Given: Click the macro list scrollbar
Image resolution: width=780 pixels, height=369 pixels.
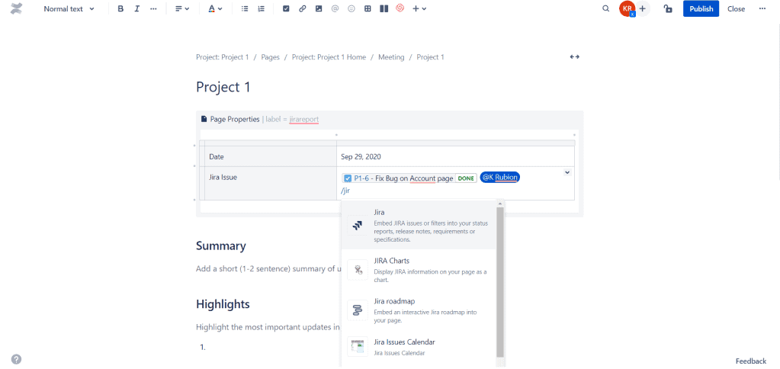Looking at the screenshot, I should [500, 282].
